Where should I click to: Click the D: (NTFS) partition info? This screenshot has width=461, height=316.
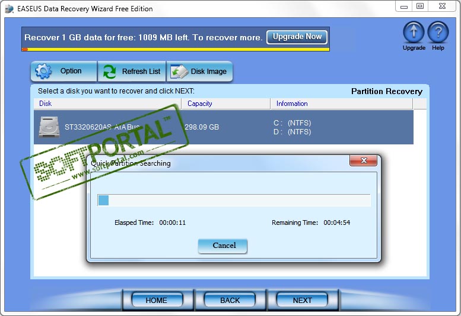tap(293, 132)
